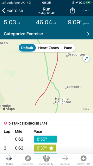
Task: Tap the star on lap 2
Action: point(51,148)
